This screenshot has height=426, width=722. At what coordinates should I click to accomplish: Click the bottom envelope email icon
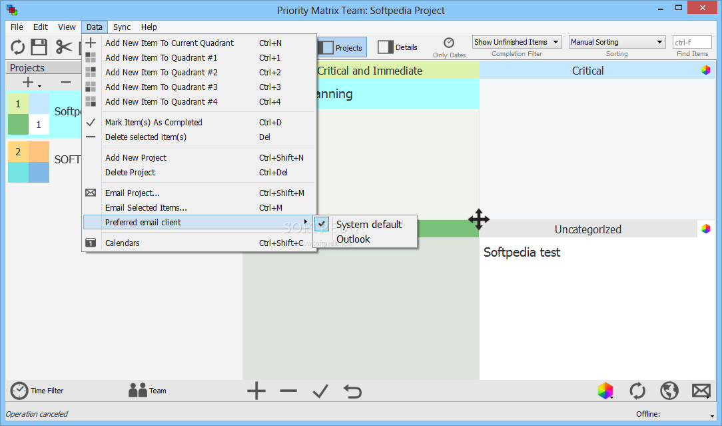tap(701, 391)
